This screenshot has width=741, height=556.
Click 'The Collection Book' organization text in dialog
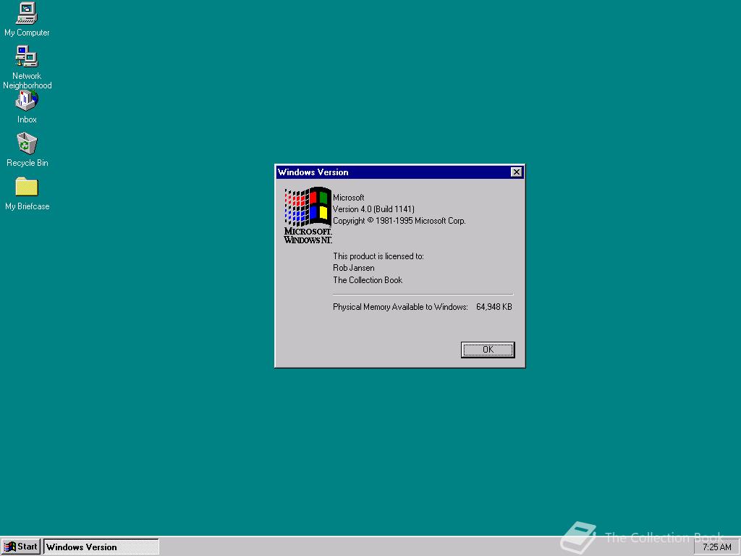[367, 280]
